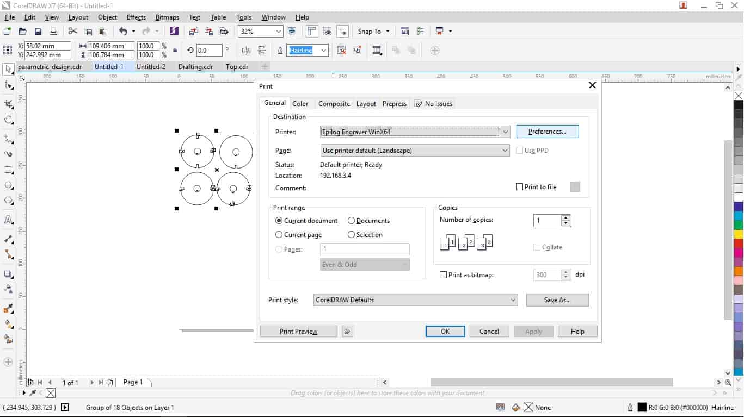Select the Drop Shadow tool

pos(8,274)
